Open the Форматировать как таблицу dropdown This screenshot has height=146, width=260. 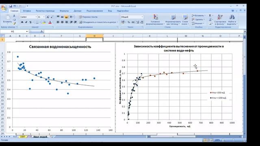tap(173, 19)
